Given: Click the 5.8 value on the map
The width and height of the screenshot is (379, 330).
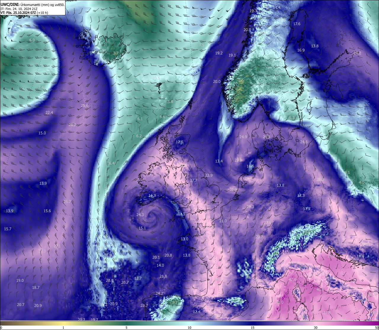Looking at the screenshot, I should [x=170, y=102].
